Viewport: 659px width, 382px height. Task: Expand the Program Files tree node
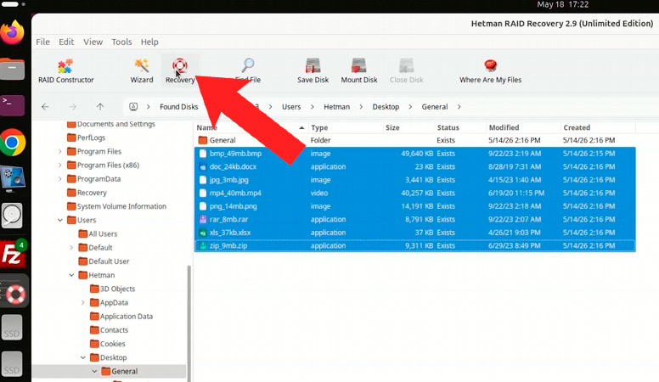(59, 151)
